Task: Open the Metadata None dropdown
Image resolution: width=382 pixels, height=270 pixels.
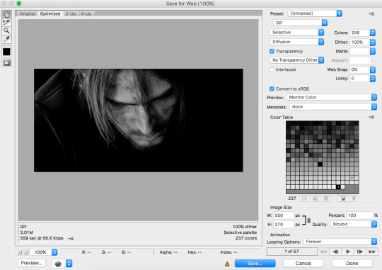Action: [x=333, y=107]
